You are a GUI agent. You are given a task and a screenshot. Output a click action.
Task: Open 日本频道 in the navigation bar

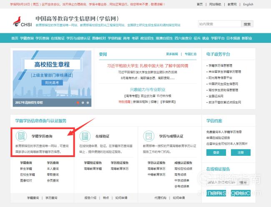click(233, 38)
